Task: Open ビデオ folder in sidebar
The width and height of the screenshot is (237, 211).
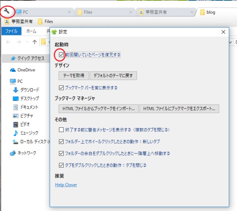Action: pos(16,124)
